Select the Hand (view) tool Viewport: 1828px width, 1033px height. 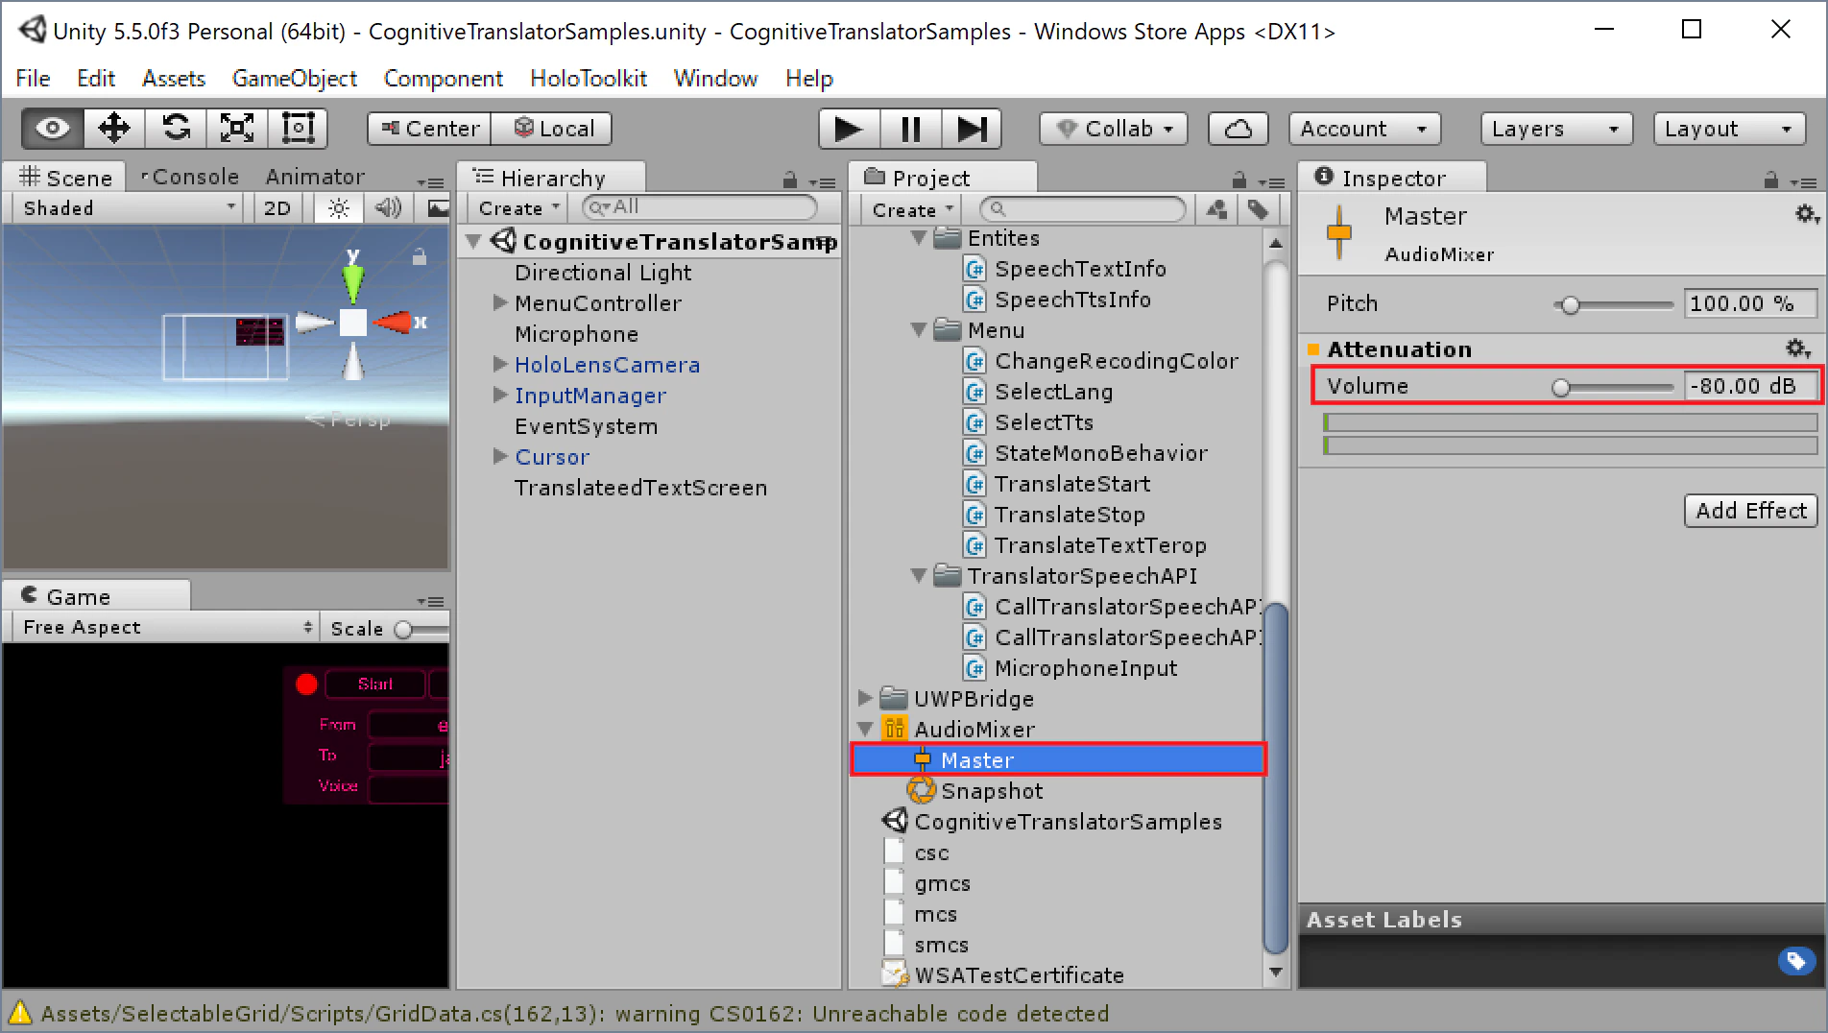click(54, 129)
